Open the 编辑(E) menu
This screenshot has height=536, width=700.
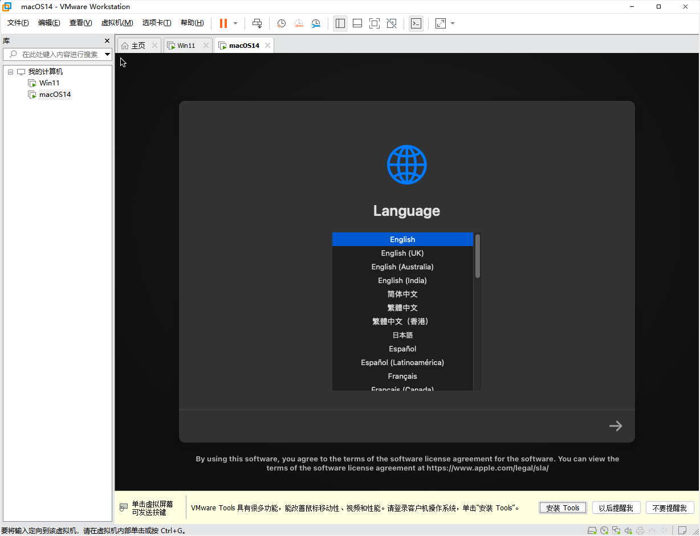pos(49,23)
